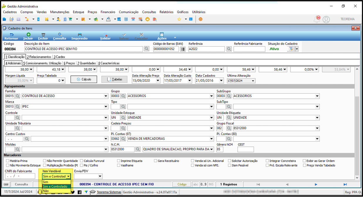Open the Data Alteração Preço date dropdown
This screenshot has width=363, height=197.
pos(158,81)
